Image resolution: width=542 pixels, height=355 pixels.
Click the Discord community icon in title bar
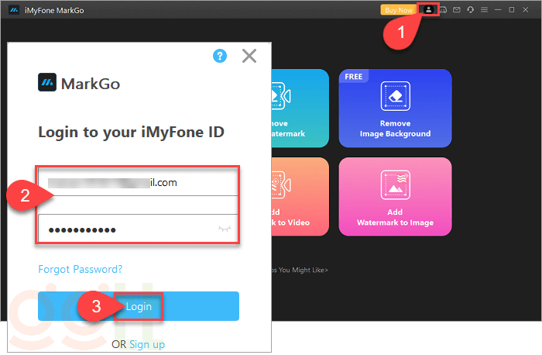coord(444,9)
